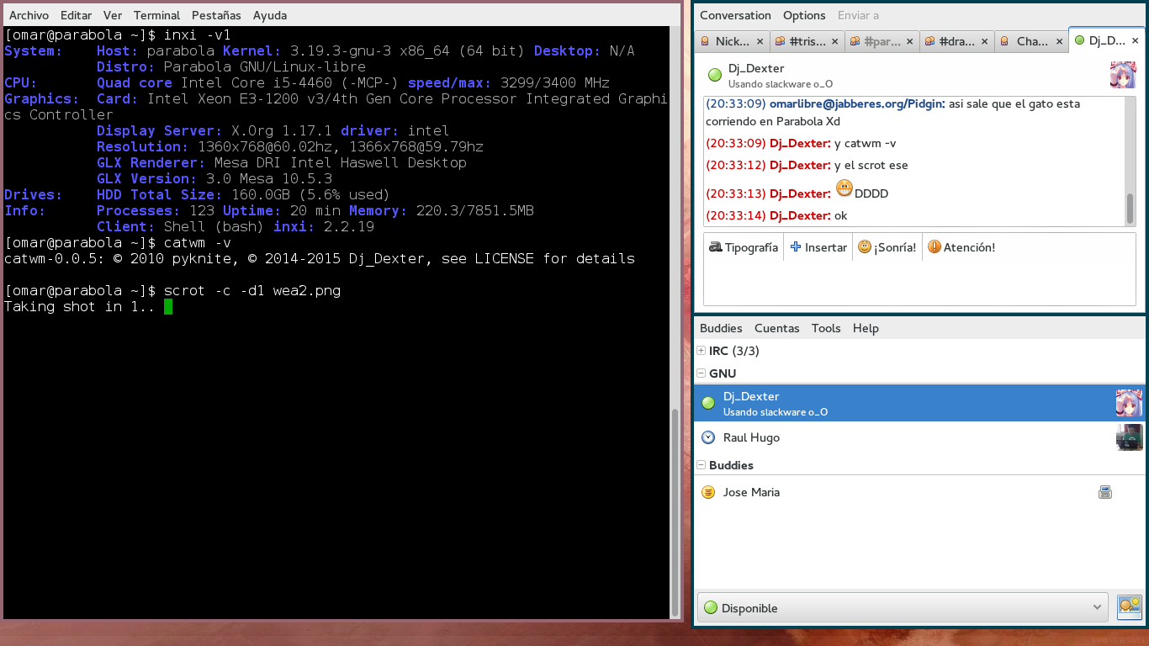Open the Conversation menu
This screenshot has width=1149, height=646.
tap(735, 15)
